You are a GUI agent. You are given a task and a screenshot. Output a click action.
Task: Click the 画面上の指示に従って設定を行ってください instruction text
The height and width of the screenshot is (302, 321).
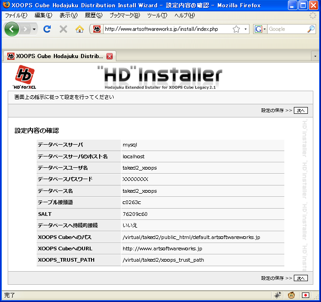(x=64, y=97)
